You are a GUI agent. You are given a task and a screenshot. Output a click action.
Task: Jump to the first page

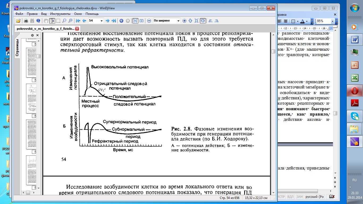(78, 21)
